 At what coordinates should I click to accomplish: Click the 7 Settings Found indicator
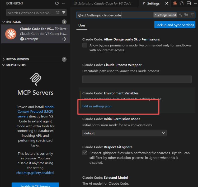(165, 15)
